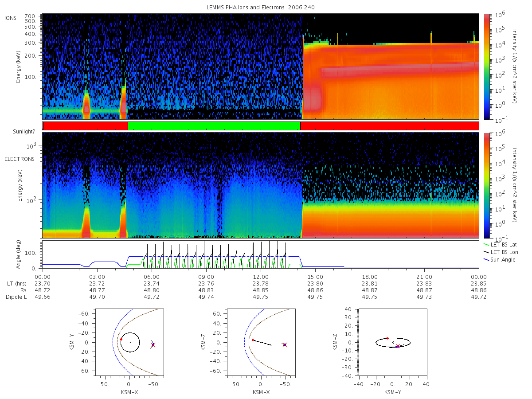The width and height of the screenshot is (532, 399).
Task: Click the LT value 23.85
Action: (479, 283)
